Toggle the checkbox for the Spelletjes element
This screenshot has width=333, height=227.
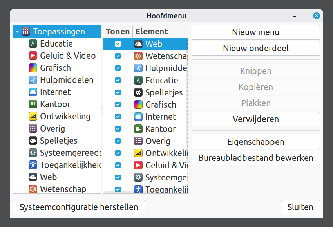click(x=118, y=92)
